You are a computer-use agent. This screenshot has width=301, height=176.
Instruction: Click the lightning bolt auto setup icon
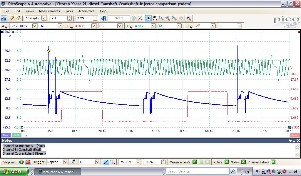click(12, 18)
